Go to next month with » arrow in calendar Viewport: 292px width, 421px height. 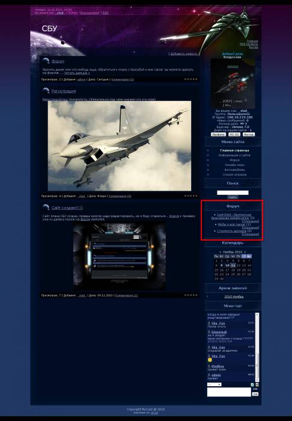245,252
